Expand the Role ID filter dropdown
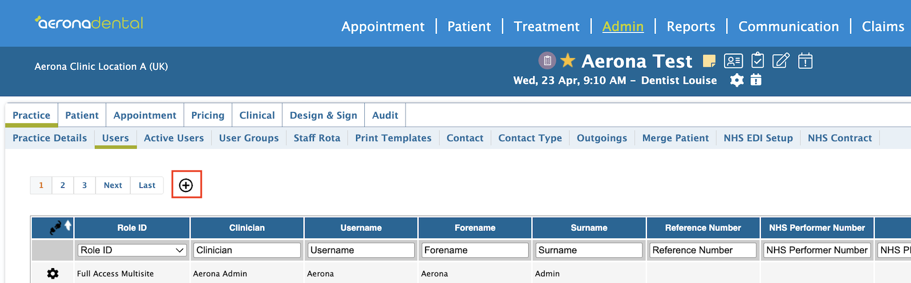Viewport: 911px width, 283px height. point(132,250)
